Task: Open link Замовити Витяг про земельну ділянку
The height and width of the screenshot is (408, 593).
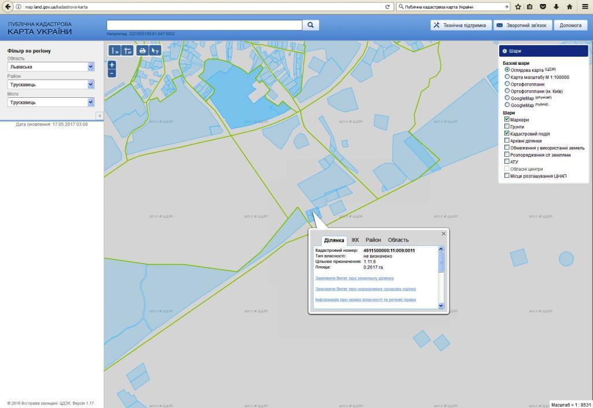Action: click(x=354, y=278)
